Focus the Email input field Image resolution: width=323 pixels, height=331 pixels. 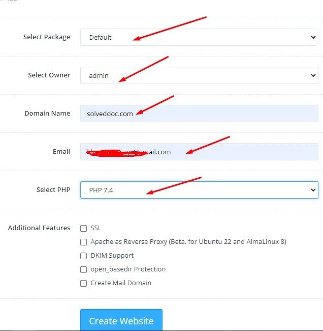click(199, 152)
